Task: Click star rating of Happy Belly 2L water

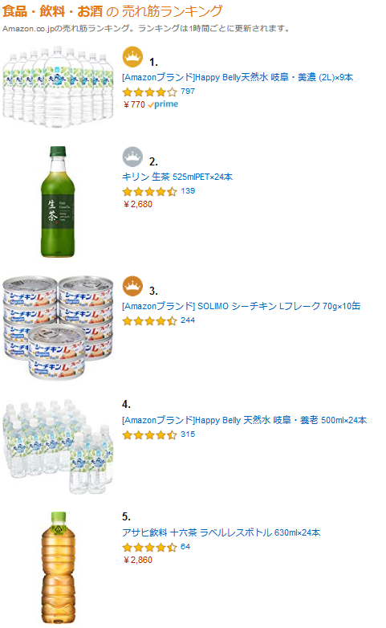Action: pyautogui.click(x=149, y=92)
